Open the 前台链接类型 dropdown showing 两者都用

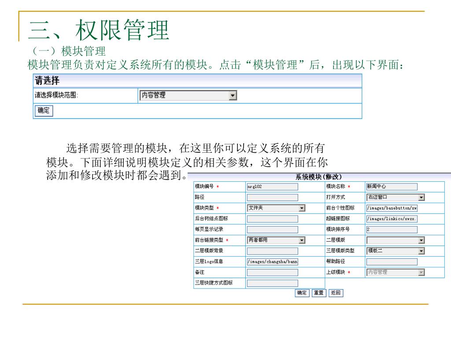coord(276,240)
